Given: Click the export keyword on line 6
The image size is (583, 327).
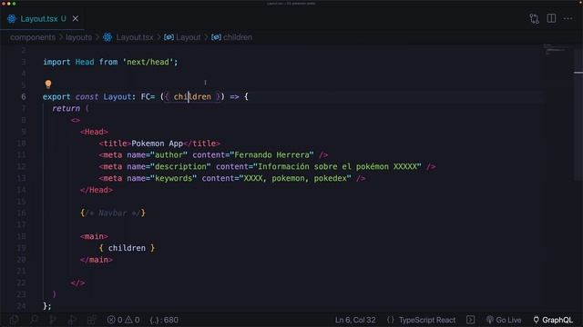Looking at the screenshot, I should click(56, 97).
